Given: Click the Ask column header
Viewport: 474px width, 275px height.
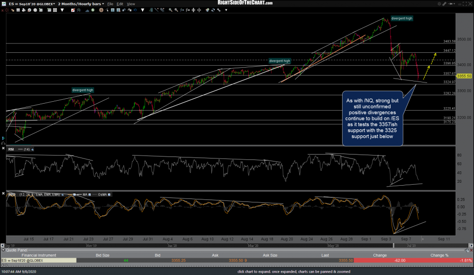Looking at the screenshot, I should tap(215, 255).
